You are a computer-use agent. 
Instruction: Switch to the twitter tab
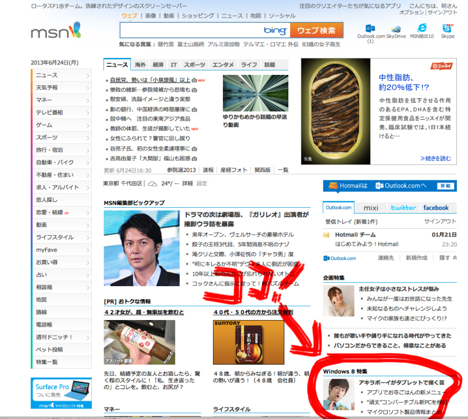click(403, 208)
